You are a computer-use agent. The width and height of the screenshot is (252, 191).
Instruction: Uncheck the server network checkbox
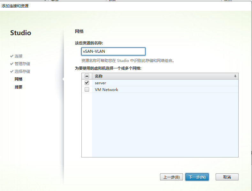pos(87,83)
